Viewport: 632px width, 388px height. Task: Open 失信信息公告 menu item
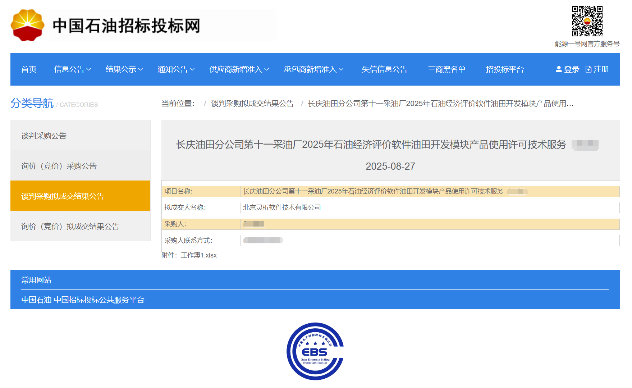pyautogui.click(x=384, y=69)
